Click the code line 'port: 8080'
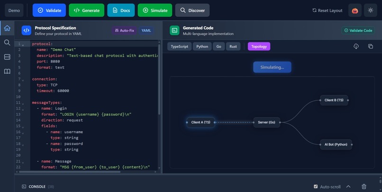This screenshot has width=382, height=192. 48,61
